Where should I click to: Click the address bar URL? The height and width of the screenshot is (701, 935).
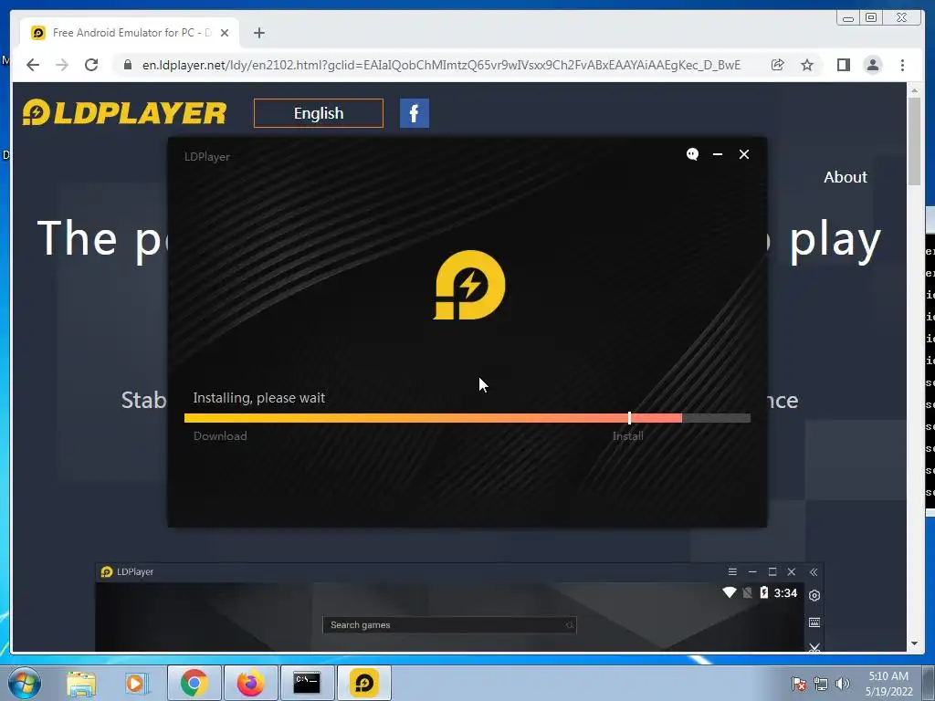coord(441,65)
